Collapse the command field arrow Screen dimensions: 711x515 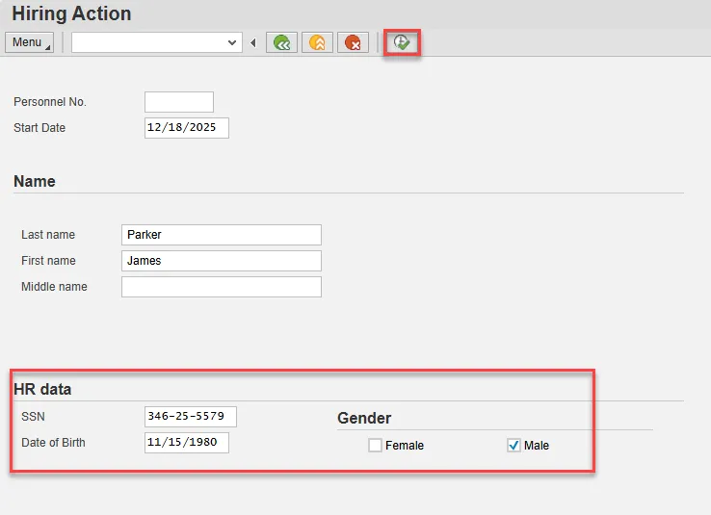pos(253,42)
